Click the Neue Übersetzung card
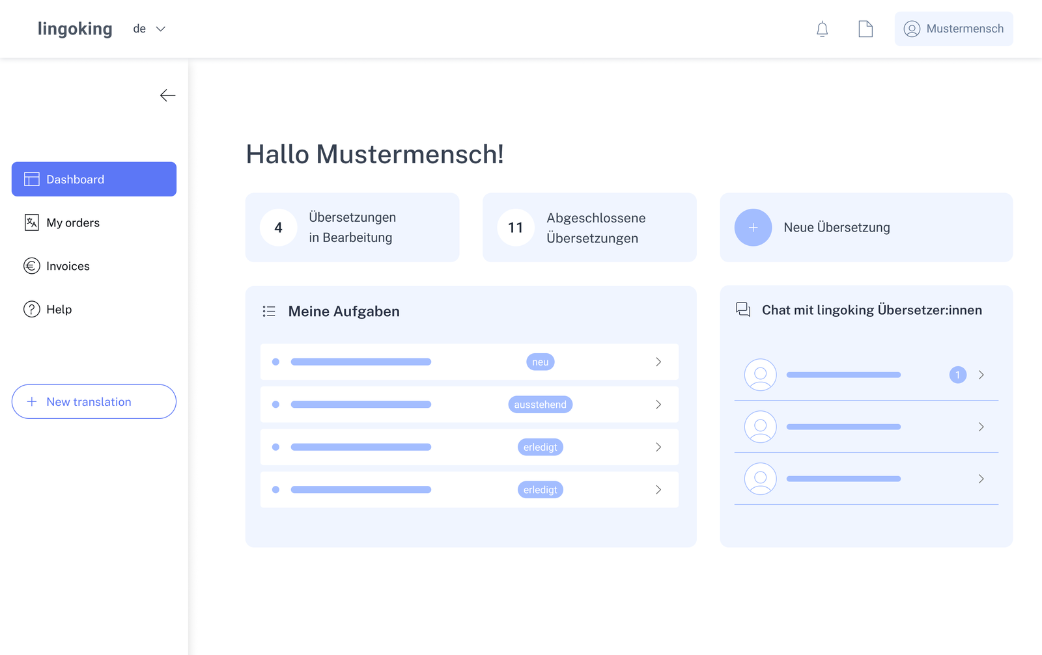This screenshot has width=1042, height=655. click(866, 228)
